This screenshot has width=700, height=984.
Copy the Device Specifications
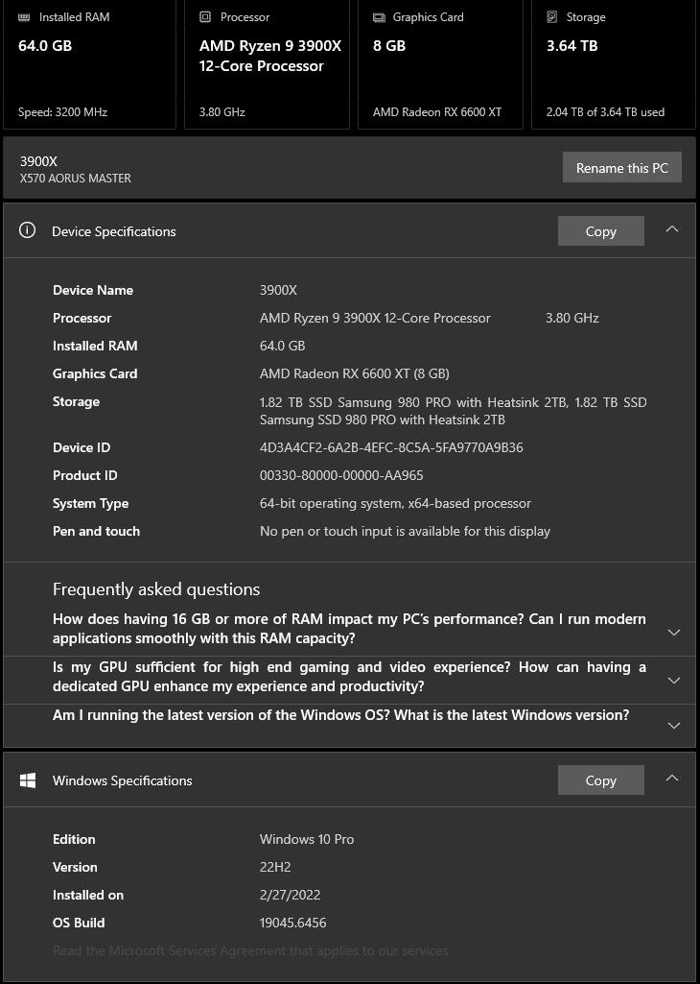point(600,231)
